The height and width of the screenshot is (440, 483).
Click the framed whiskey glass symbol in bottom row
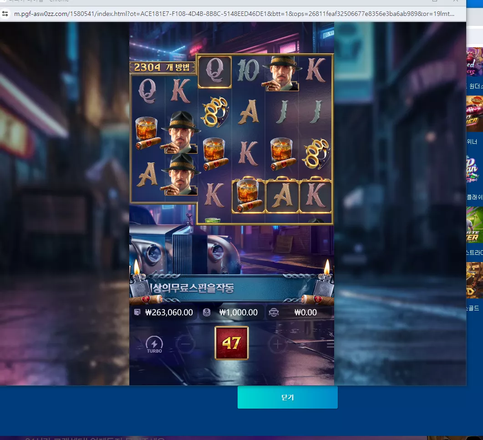(x=248, y=196)
